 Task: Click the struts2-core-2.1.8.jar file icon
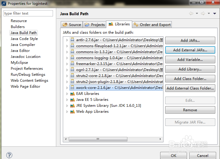coord(72,76)
